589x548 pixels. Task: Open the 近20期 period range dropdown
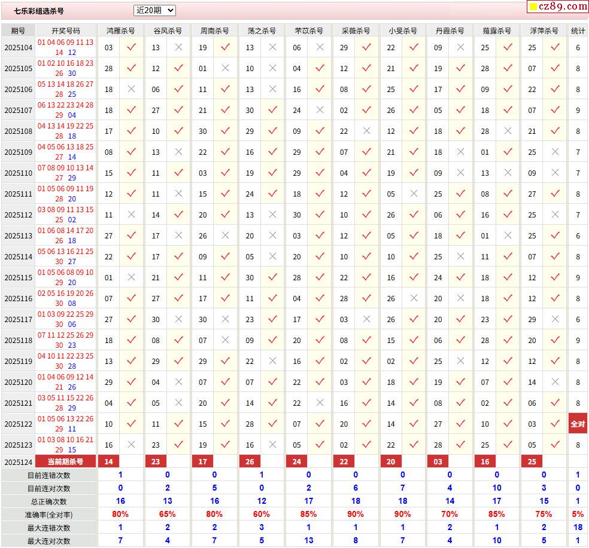click(154, 10)
